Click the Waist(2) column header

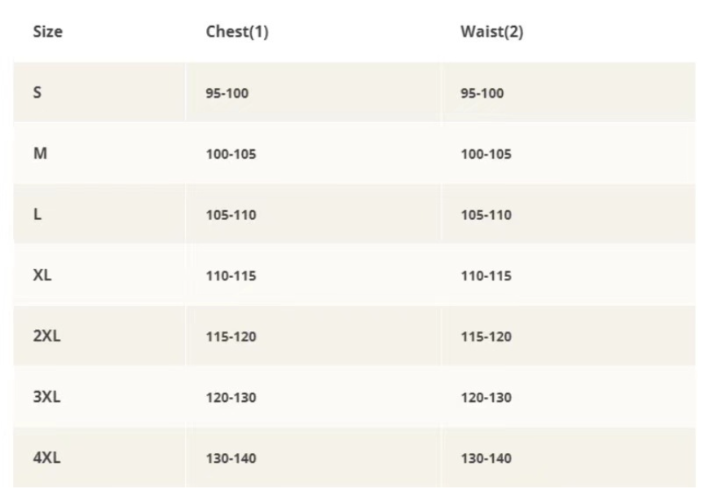pyautogui.click(x=491, y=32)
